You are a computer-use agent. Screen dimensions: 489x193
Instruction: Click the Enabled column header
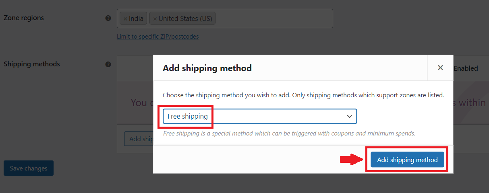point(466,68)
